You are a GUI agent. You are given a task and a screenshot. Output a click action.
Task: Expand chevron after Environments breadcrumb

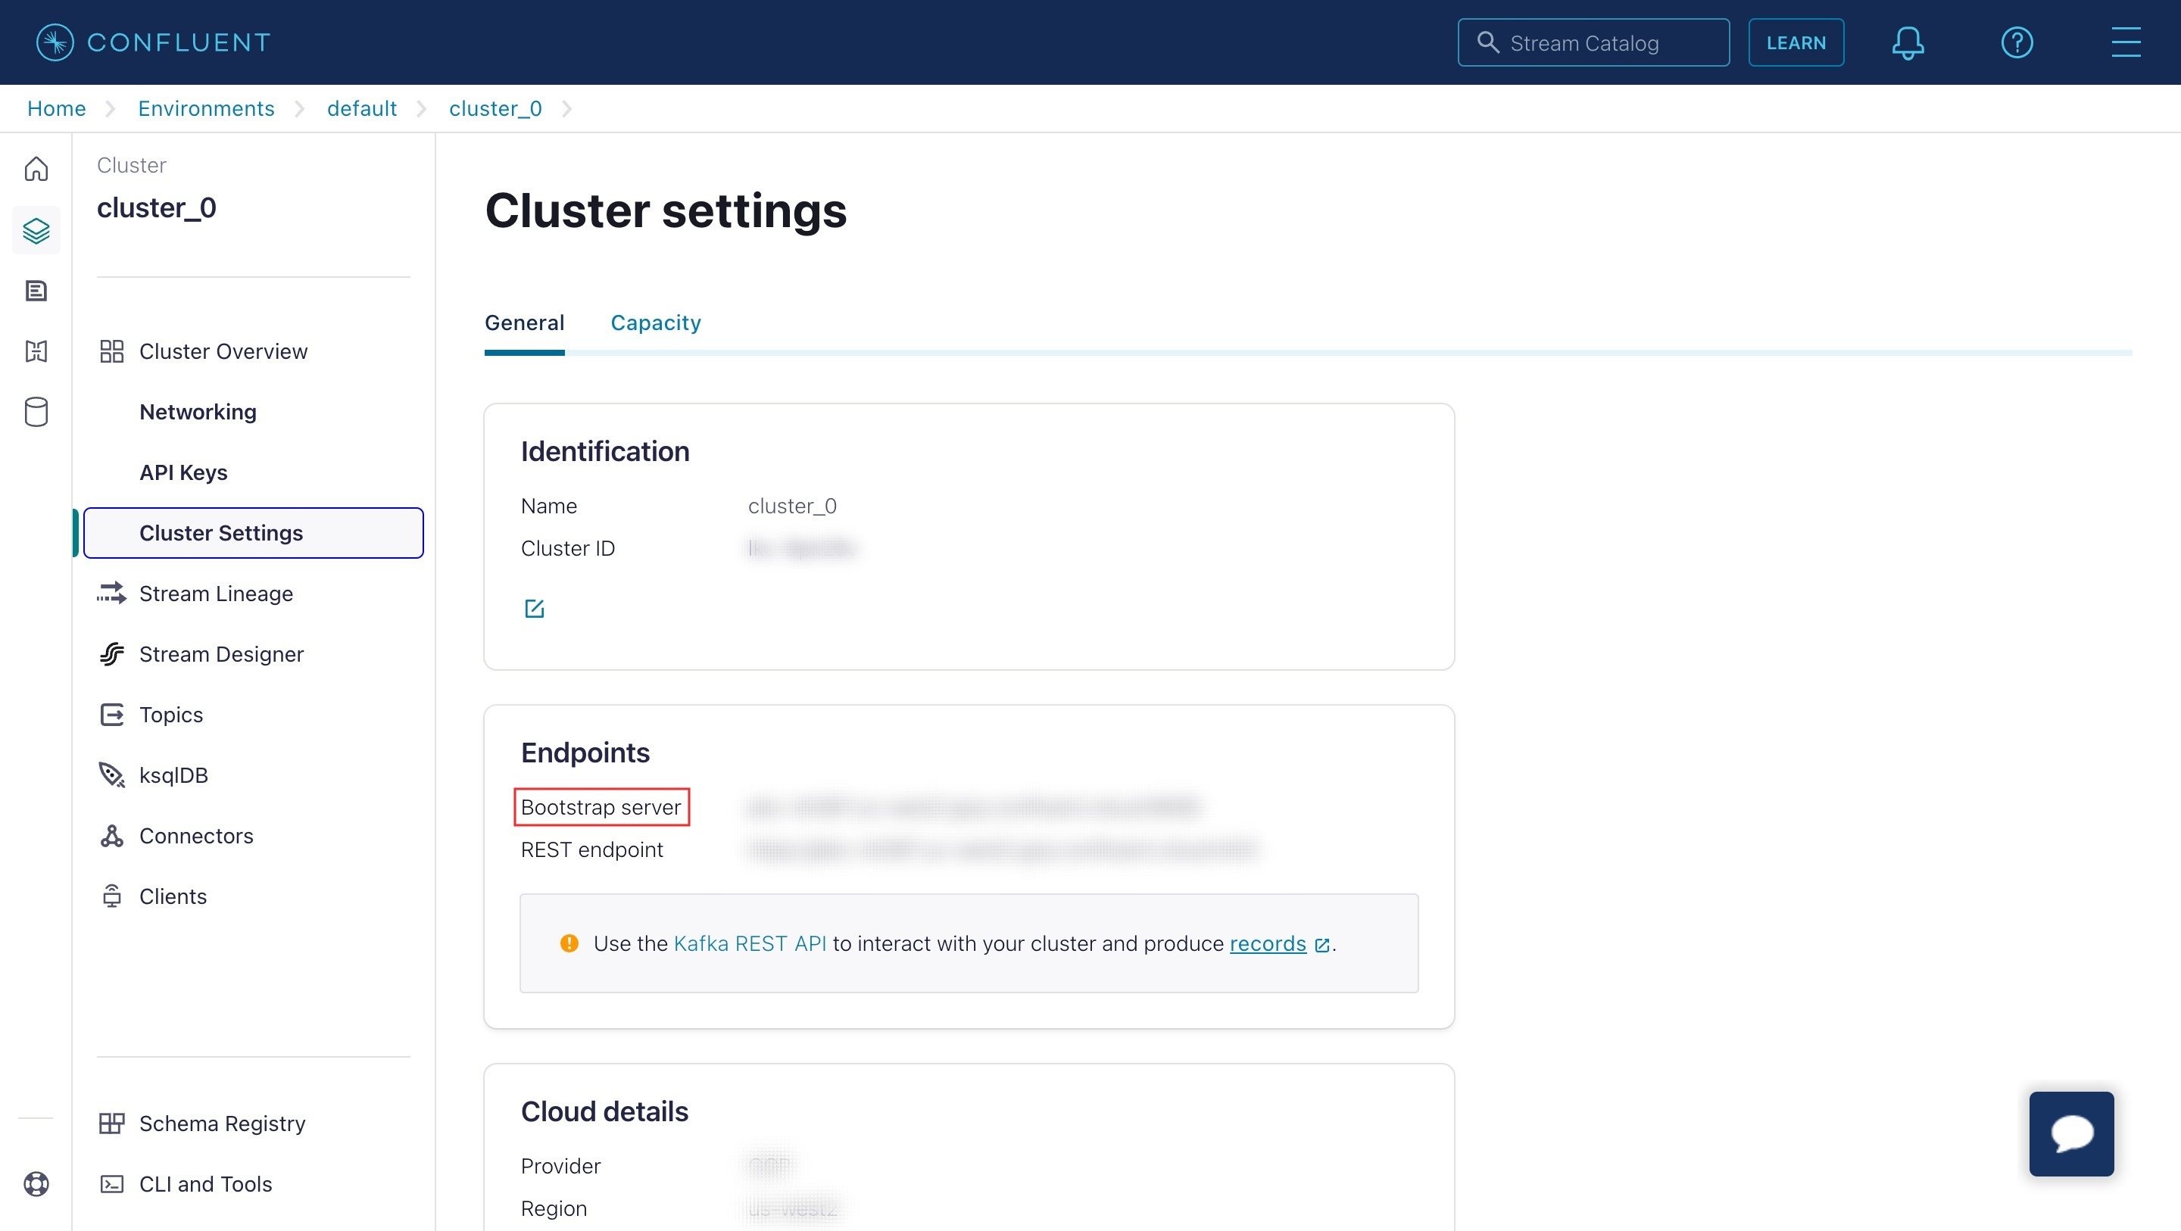(299, 108)
